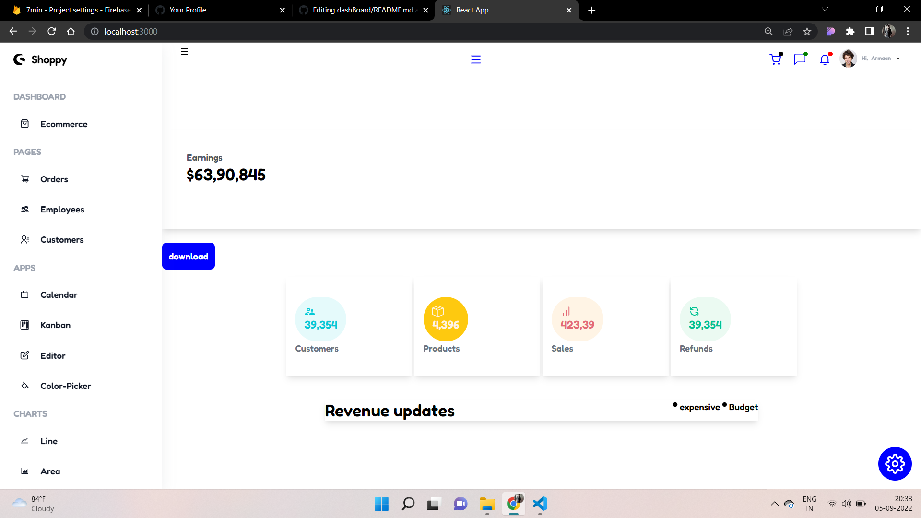Open the chat icon in top bar
This screenshot has height=518, width=921.
point(800,59)
